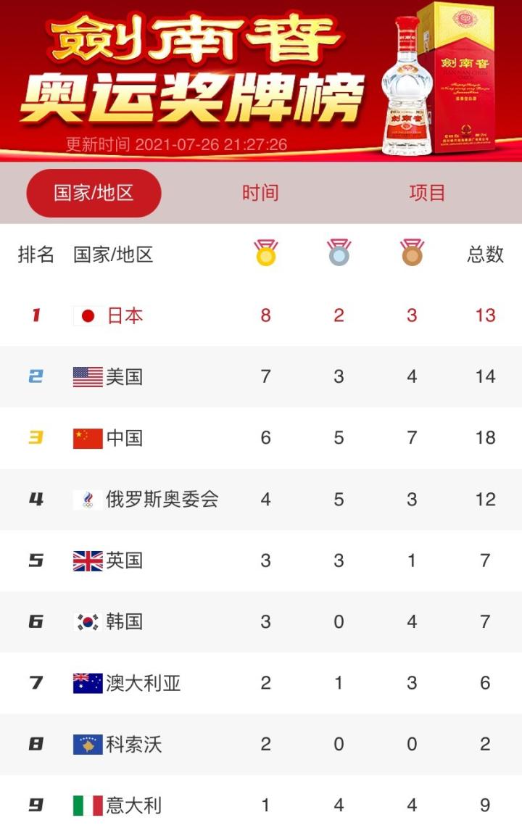Click the United Kingdom flag icon
522x836 pixels.
pyautogui.click(x=88, y=560)
